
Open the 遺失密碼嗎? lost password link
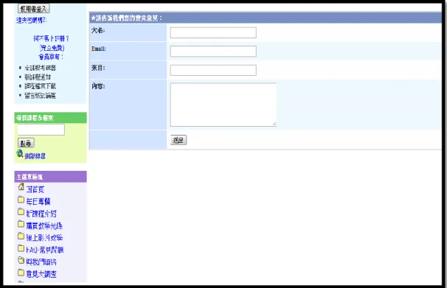pos(31,20)
